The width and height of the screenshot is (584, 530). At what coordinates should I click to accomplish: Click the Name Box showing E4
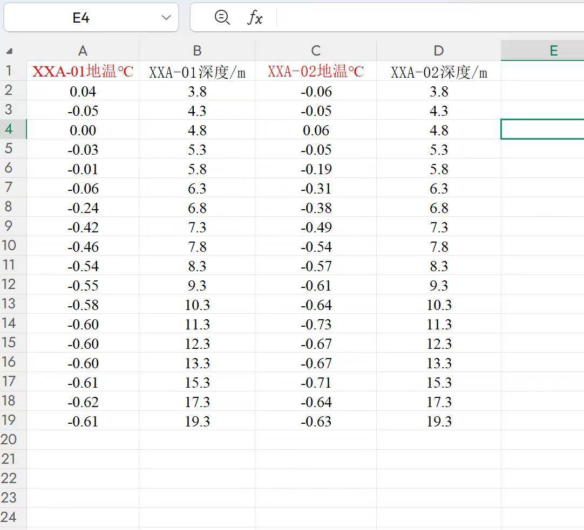pos(81,18)
